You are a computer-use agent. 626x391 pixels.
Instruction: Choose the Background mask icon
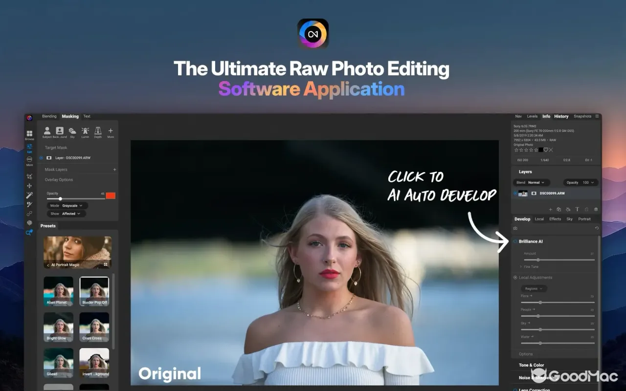(60, 132)
